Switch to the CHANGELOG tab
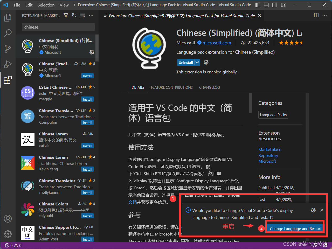This screenshot has height=249, width=332. (209, 87)
